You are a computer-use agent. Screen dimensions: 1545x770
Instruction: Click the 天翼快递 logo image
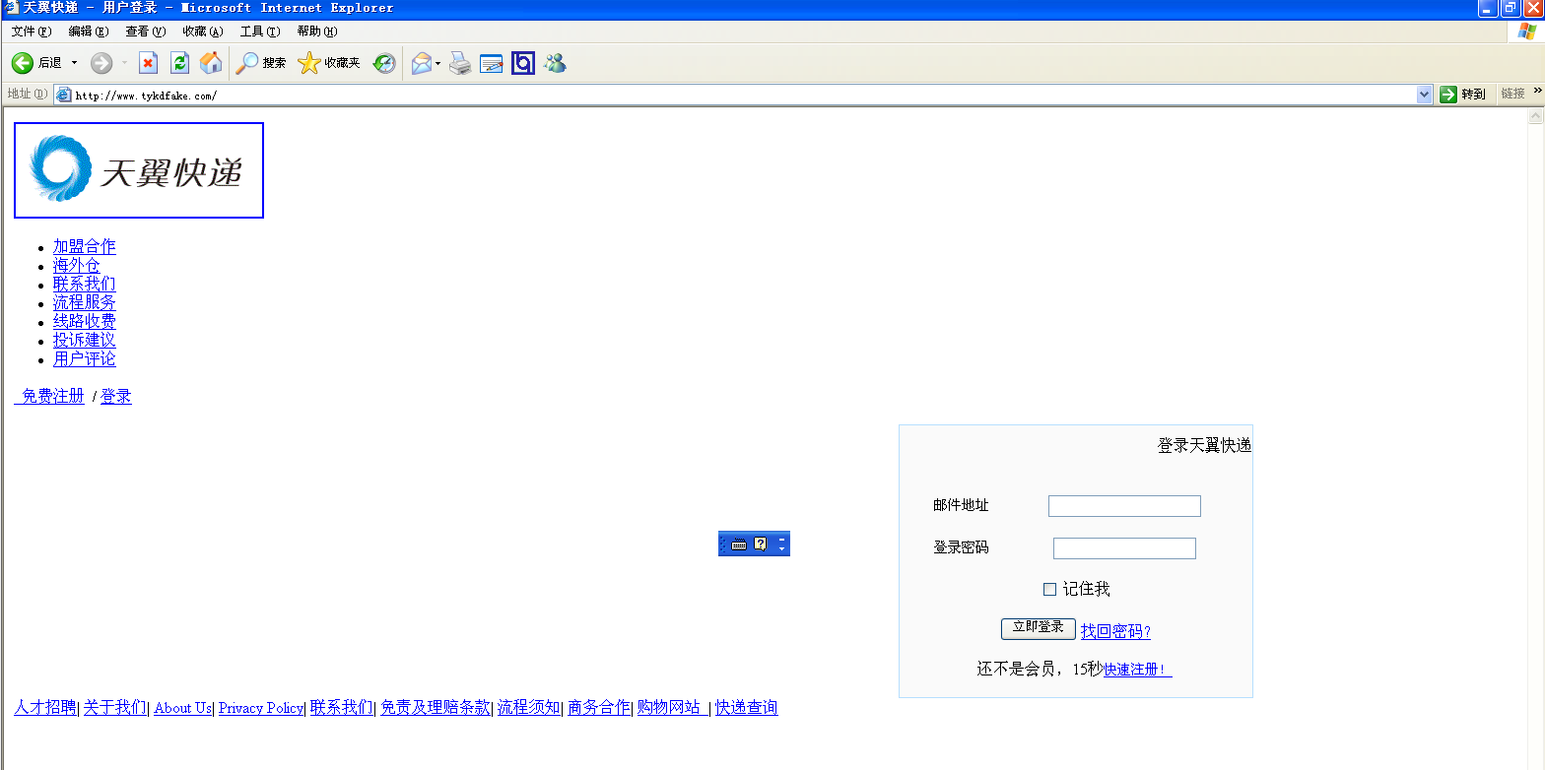[139, 170]
